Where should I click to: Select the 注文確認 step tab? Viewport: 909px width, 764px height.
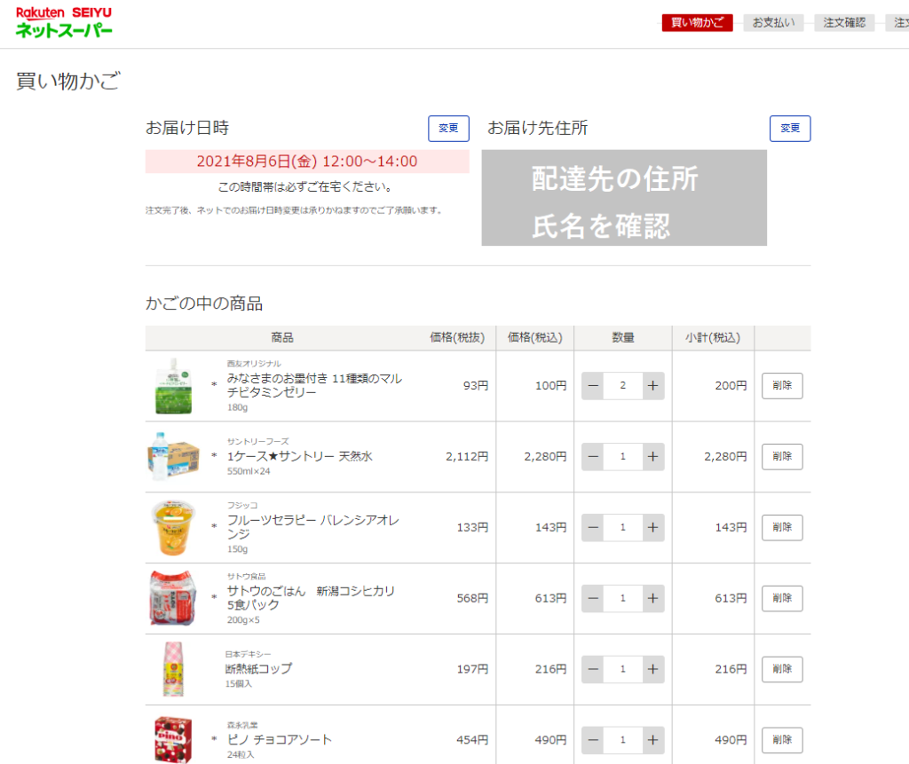[x=844, y=22]
